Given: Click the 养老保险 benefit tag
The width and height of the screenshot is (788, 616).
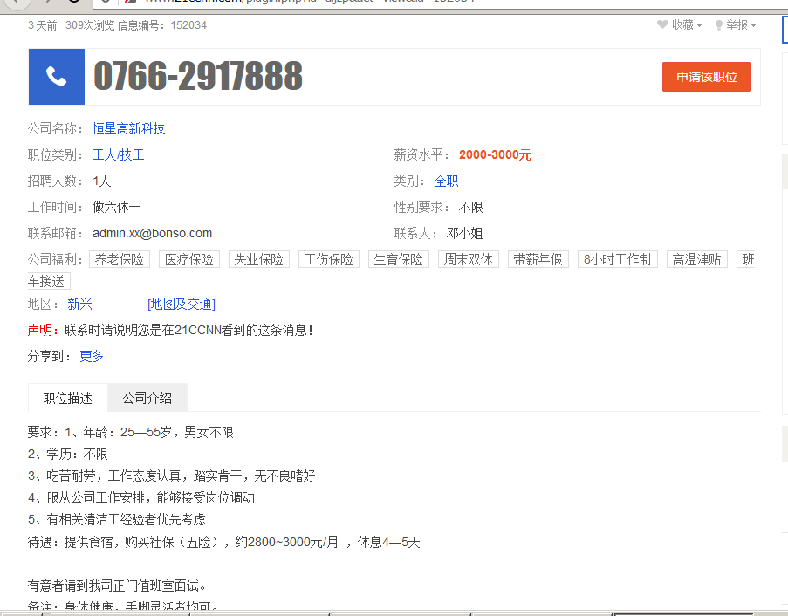Looking at the screenshot, I should click(x=120, y=259).
